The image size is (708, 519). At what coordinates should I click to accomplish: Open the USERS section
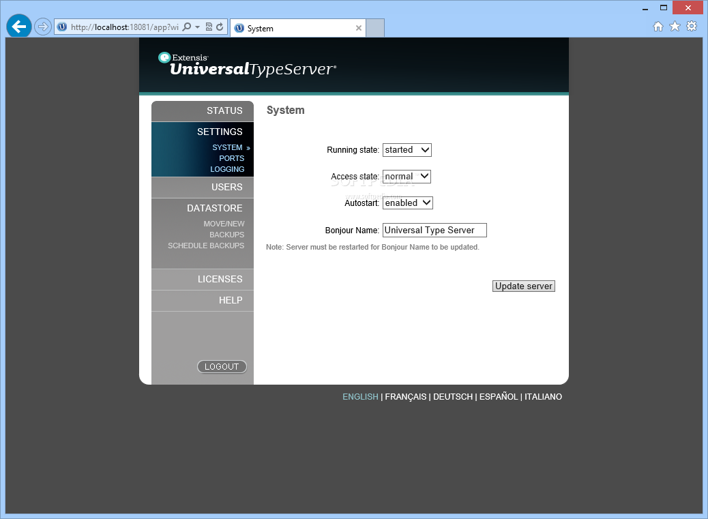[x=226, y=187]
